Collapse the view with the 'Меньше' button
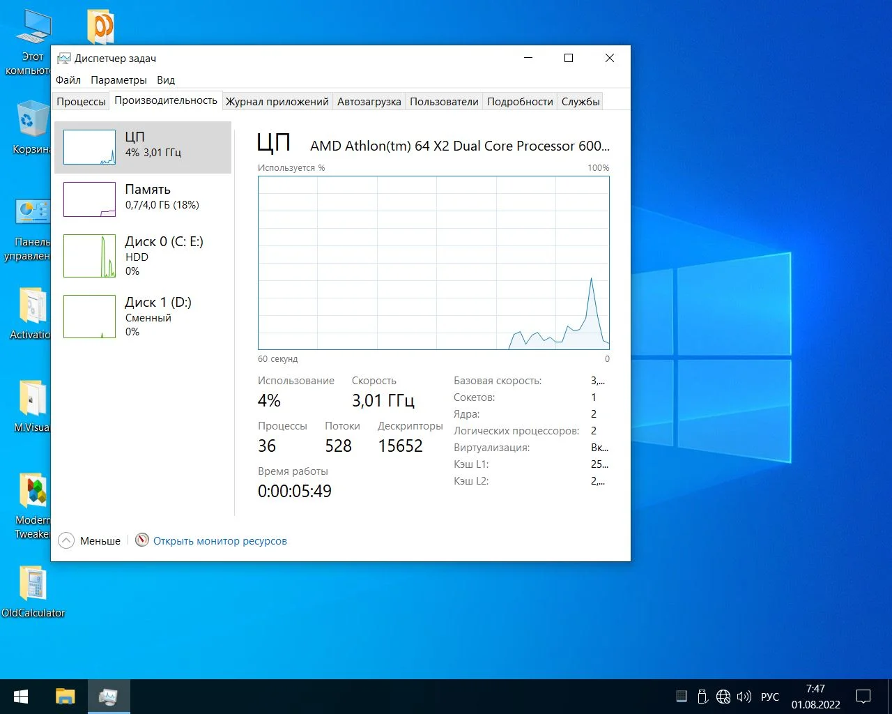Screen dimensions: 892x714 (x=90, y=540)
